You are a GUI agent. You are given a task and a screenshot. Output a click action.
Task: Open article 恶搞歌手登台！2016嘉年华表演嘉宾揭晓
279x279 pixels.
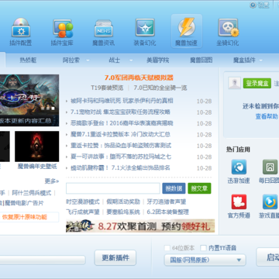122,123
